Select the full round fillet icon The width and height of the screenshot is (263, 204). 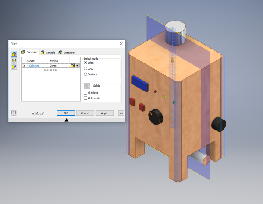(x=14, y=67)
